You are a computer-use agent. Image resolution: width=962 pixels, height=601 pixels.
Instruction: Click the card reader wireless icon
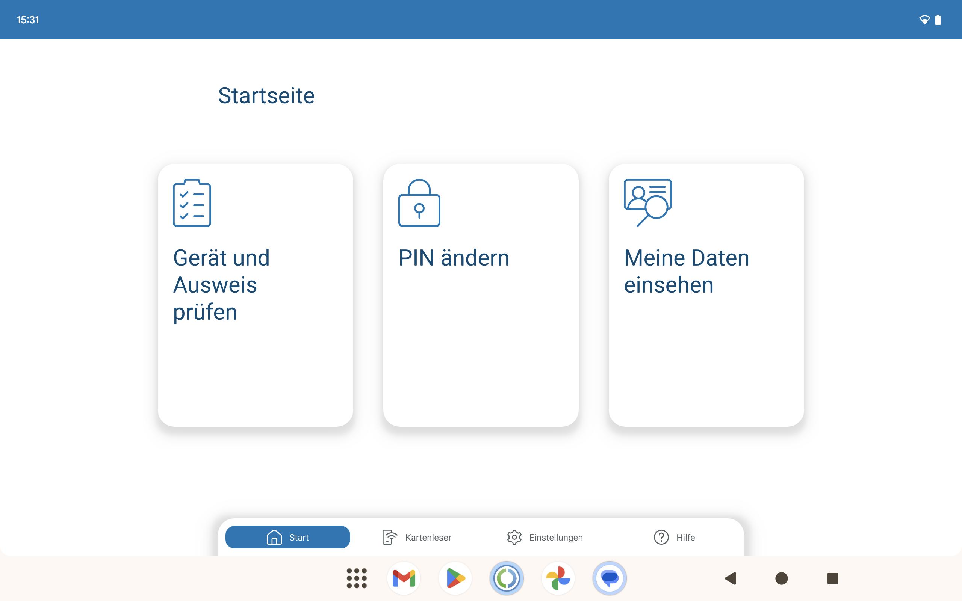click(x=390, y=537)
